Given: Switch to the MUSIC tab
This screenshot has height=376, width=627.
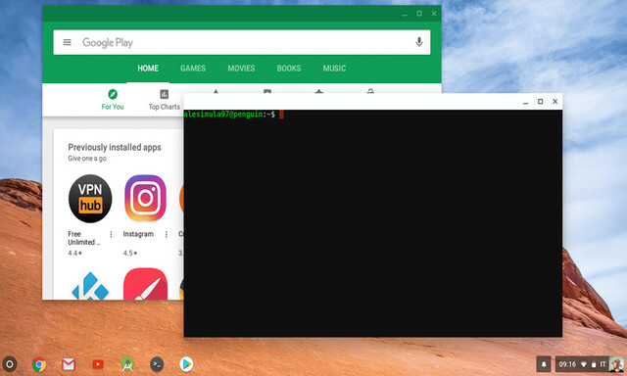Looking at the screenshot, I should (x=334, y=69).
